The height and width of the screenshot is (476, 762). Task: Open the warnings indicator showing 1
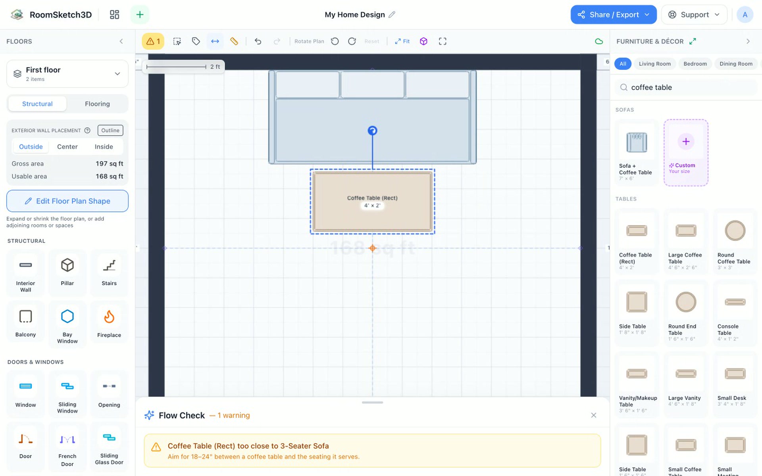[153, 41]
